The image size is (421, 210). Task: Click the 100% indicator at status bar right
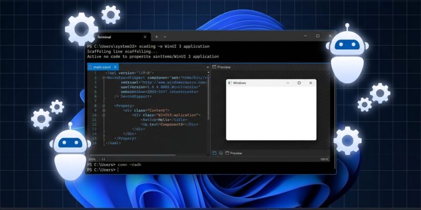(x=324, y=159)
